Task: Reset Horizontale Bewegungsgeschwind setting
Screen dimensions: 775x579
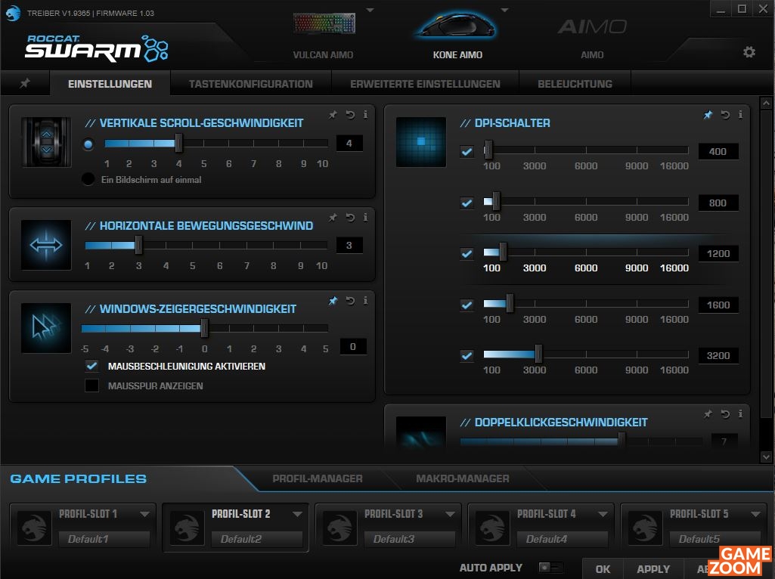Action: [x=350, y=218]
